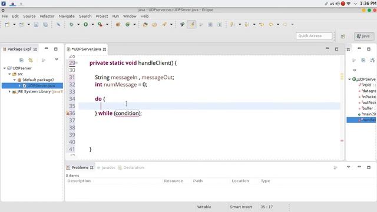This screenshot has height=212, width=377.
Task: Select the Problems tab
Action: (x=80, y=167)
